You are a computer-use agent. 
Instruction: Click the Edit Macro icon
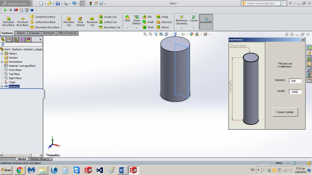[x=27, y=10]
